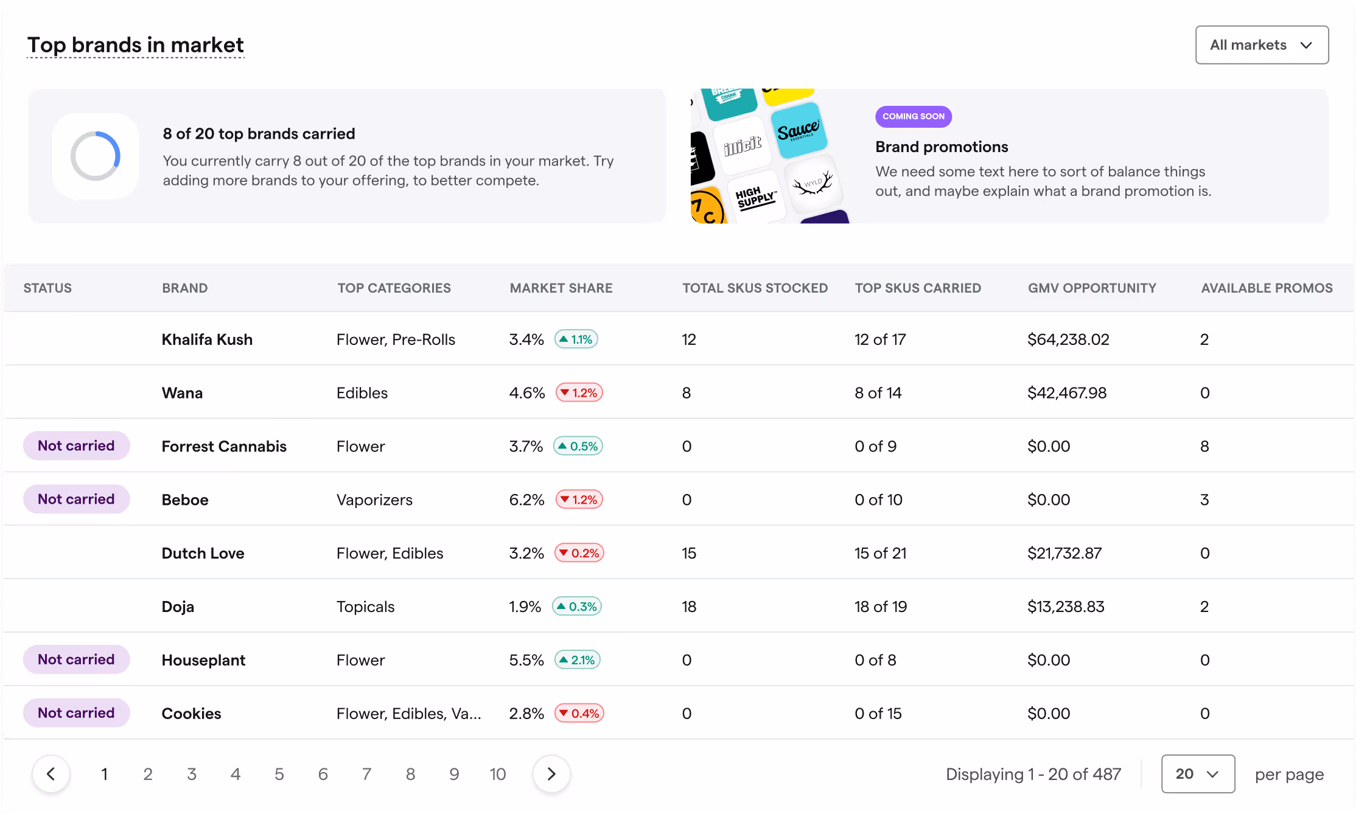Click the High Supply brand logo tile
This screenshot has width=1356, height=814.
(755, 198)
